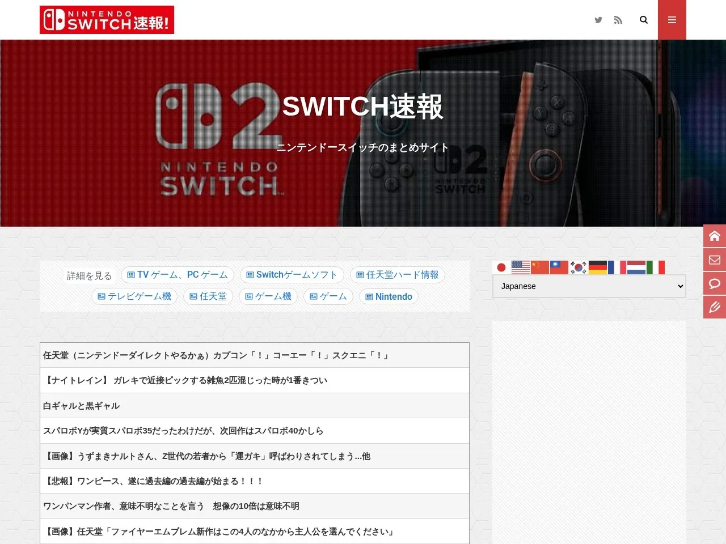Open the Switchゲームソフト category tag
Viewport: 726px width, 544px height.
pos(292,275)
